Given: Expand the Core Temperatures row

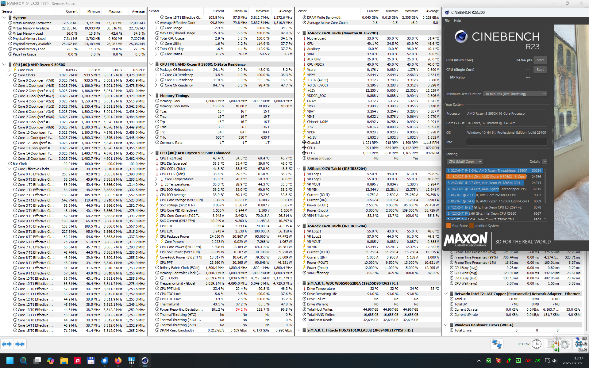Looking at the screenshot, I should point(156,179).
